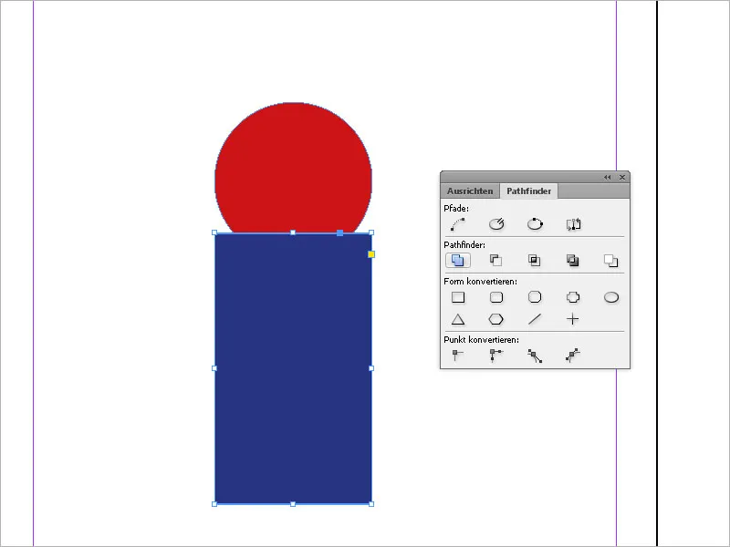
Task: Click the top-left handle of the rectangle
Action: (x=214, y=232)
